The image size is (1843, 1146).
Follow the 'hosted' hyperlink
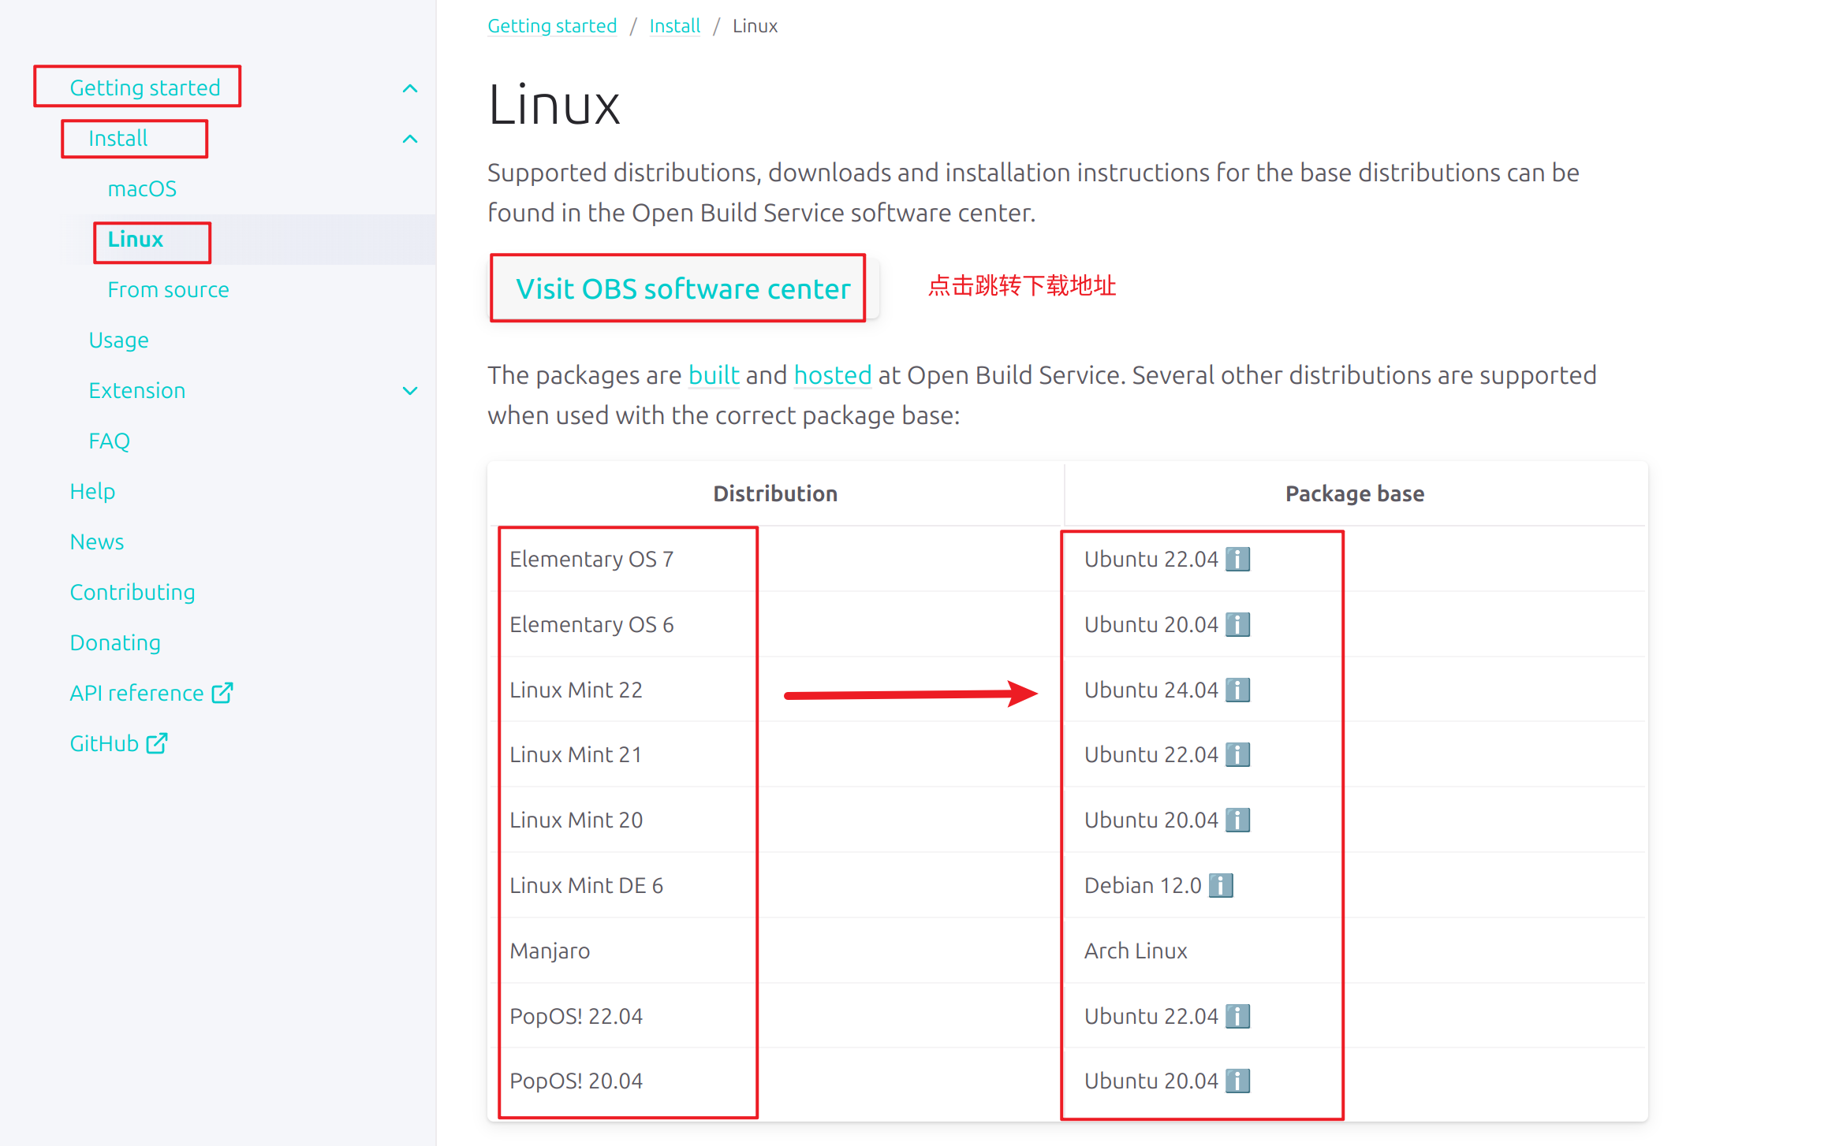[832, 375]
